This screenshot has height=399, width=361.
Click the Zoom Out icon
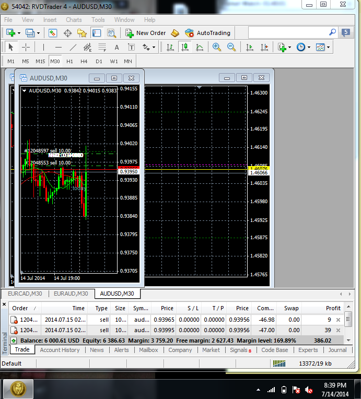tap(231, 48)
